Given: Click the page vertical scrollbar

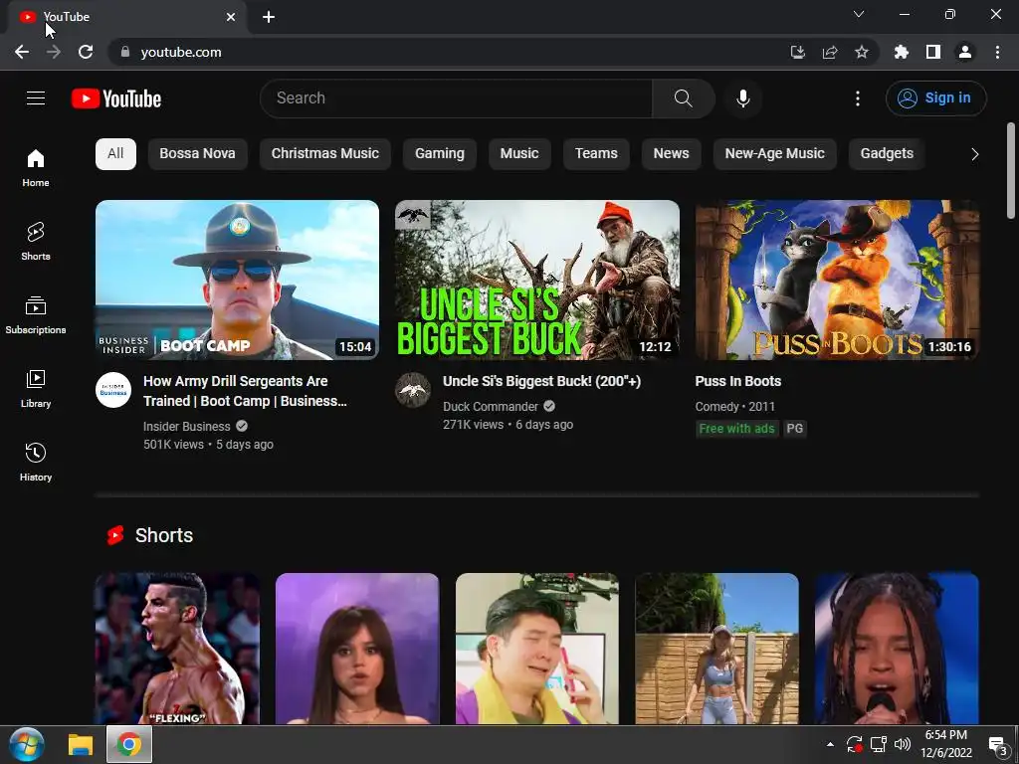Looking at the screenshot, I should coord(1011,171).
